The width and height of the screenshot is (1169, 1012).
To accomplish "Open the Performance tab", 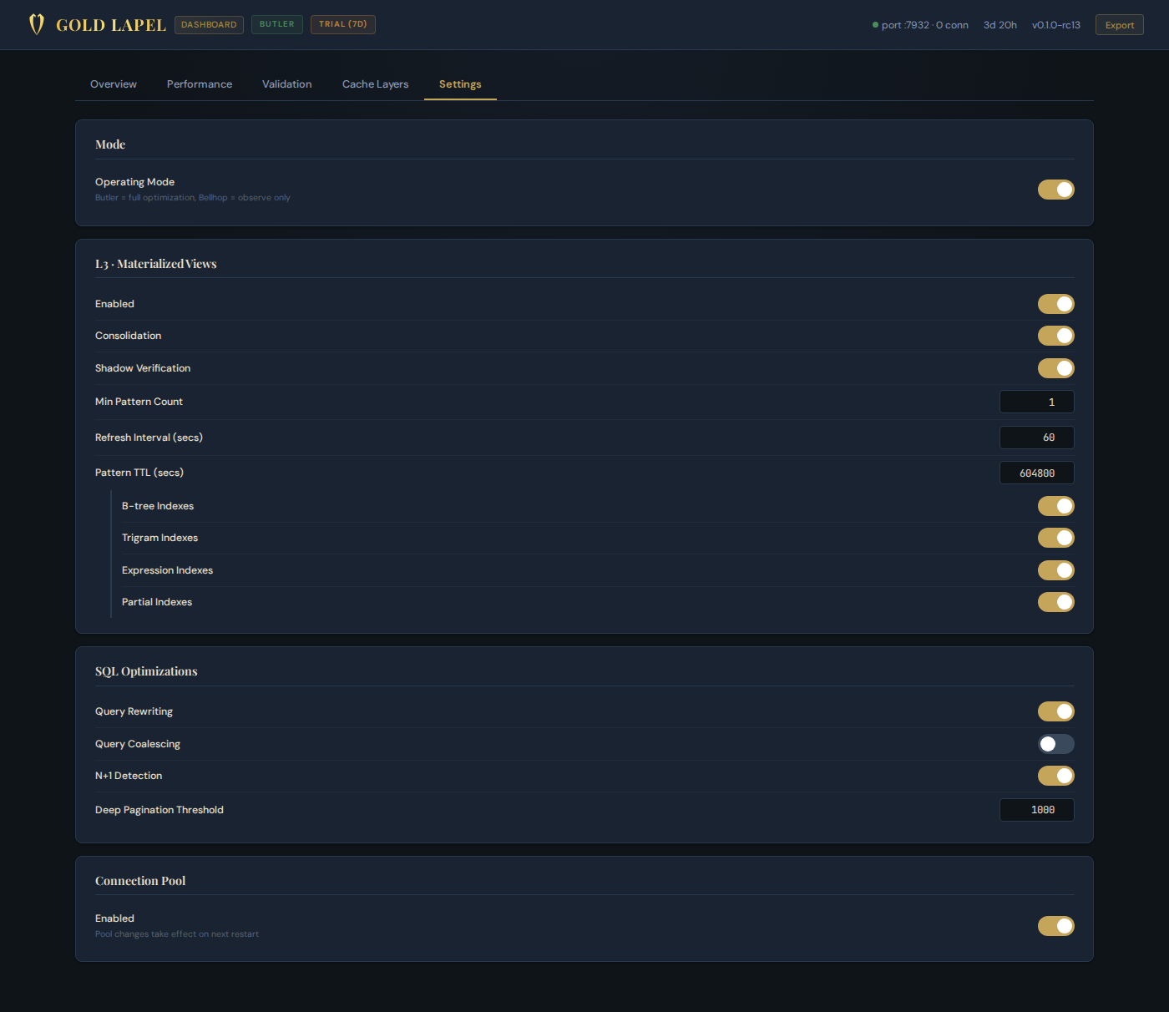I will [200, 83].
